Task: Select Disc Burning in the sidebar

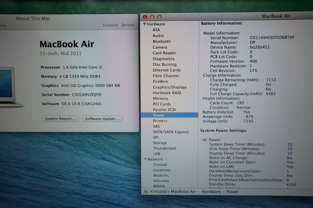Action: click(165, 65)
